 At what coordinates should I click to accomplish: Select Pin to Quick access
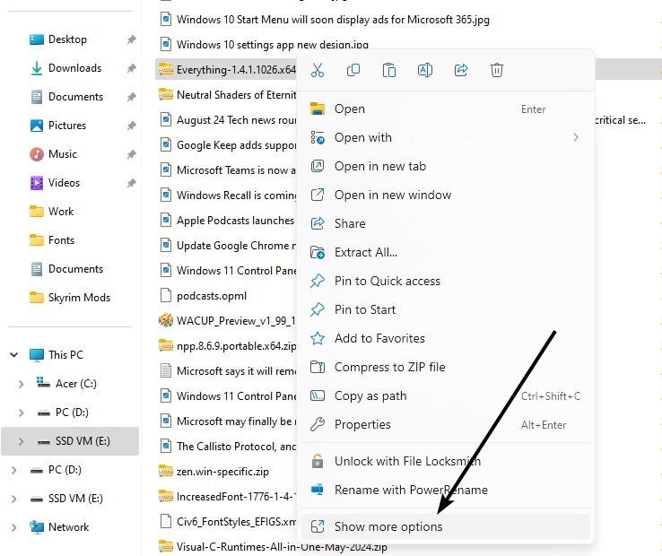click(446, 282)
